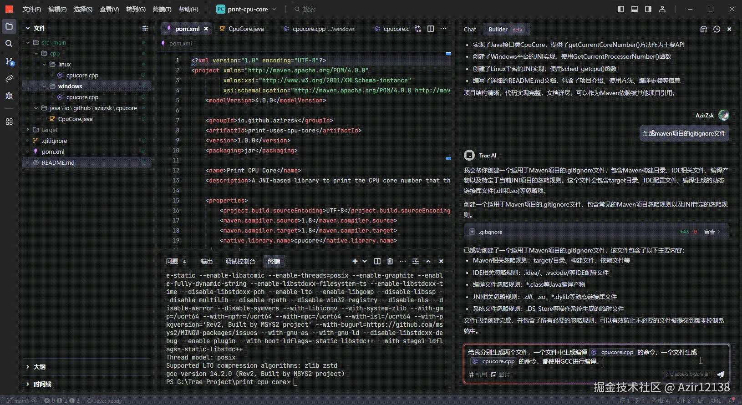Open the Search view in activity bar
This screenshot has height=405, width=742.
(9, 44)
